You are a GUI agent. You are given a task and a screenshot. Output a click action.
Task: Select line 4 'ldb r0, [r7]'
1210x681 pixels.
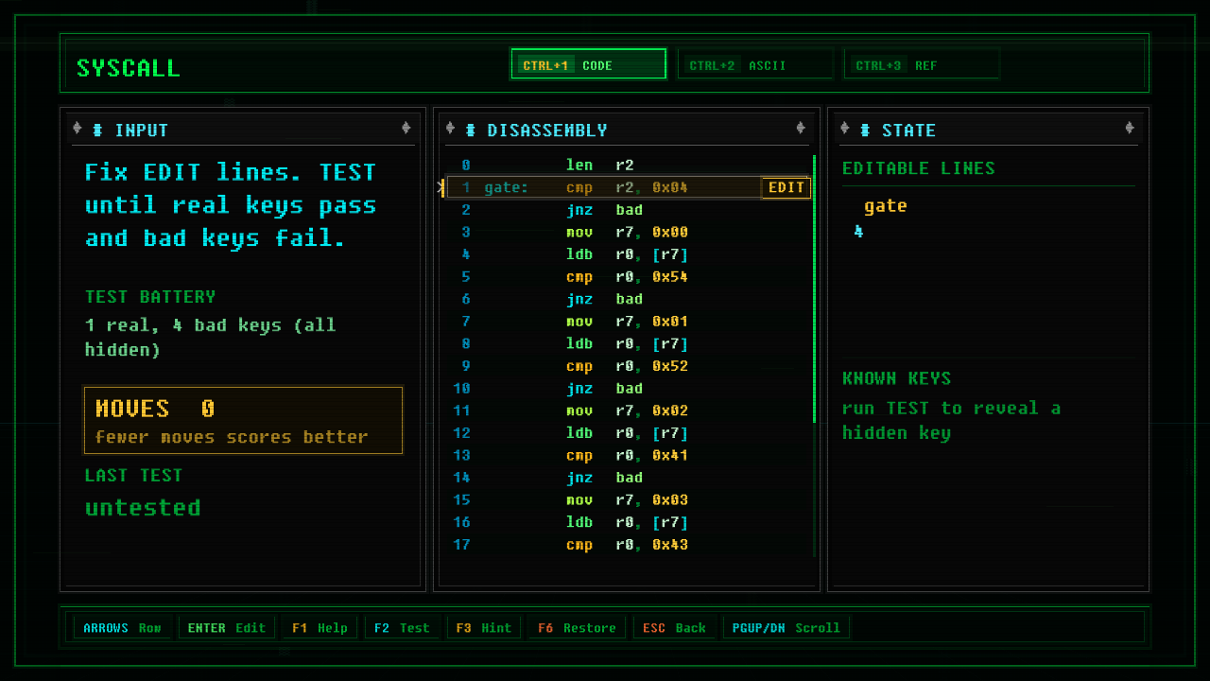[628, 254]
